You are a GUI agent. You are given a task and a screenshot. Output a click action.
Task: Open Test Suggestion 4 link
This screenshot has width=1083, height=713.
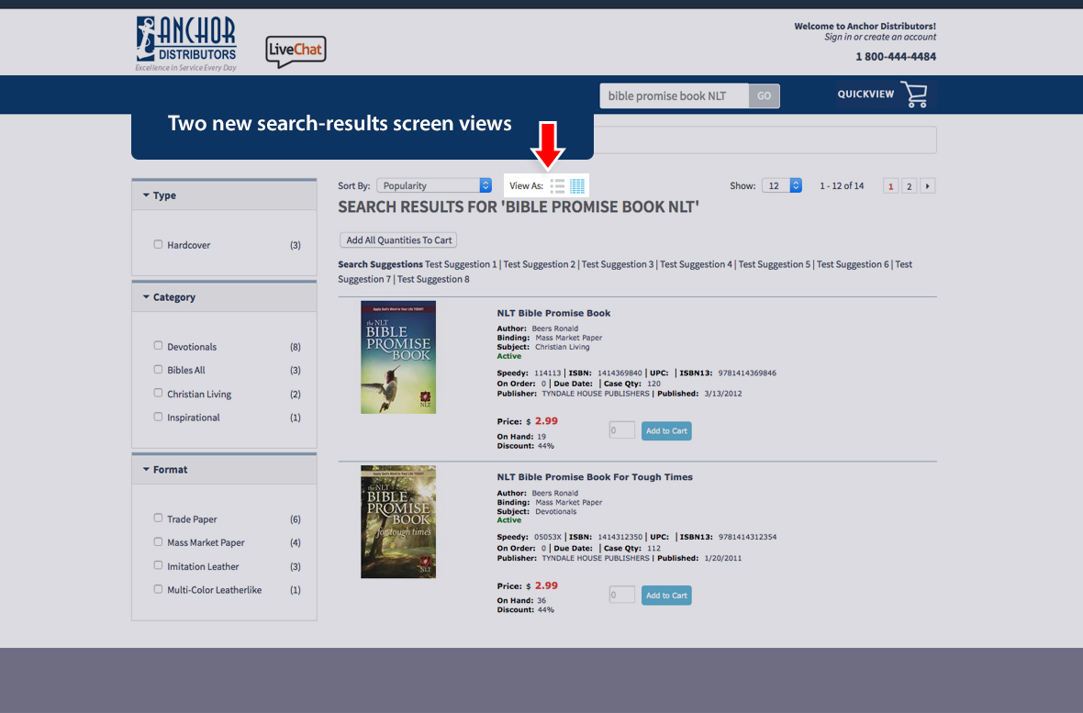coord(697,264)
